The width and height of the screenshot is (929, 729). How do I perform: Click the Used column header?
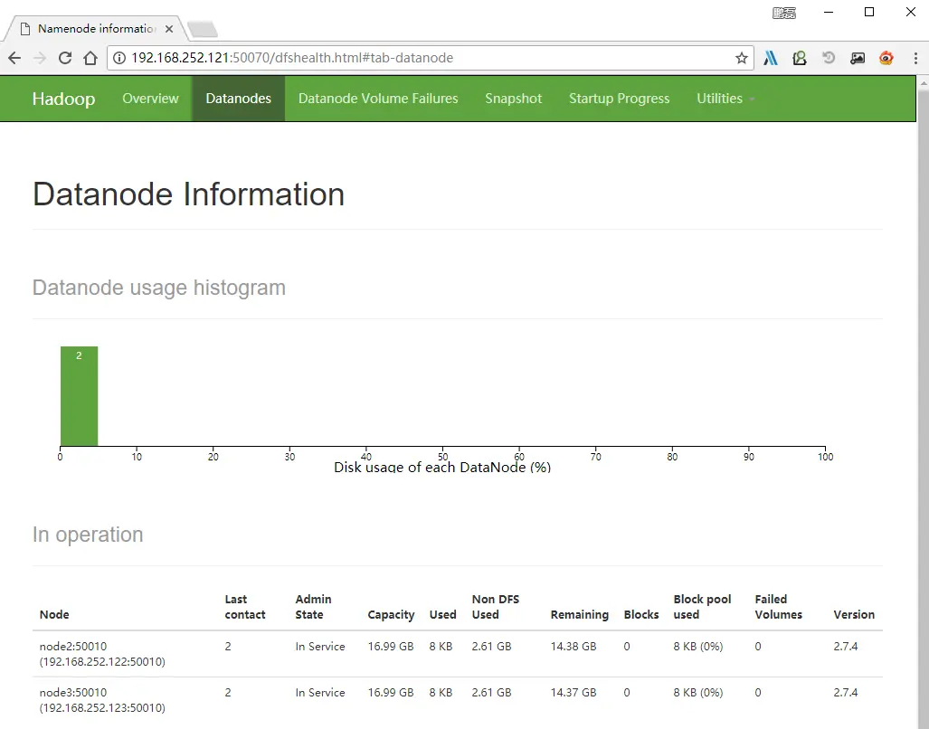click(442, 615)
